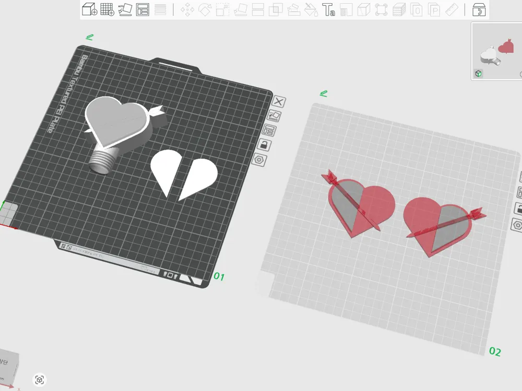Toggle the lock on plate 01
Viewport: 522px width, 391px height.
264,145
